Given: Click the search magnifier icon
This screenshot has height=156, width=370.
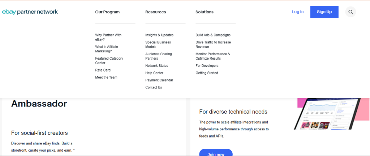Looking at the screenshot, I should pos(350,12).
